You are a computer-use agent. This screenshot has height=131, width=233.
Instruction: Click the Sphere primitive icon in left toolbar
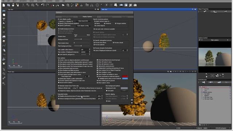[4, 15]
